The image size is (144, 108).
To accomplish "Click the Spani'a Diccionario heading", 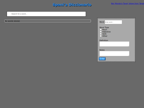I will pyautogui.click(x=72, y=5).
